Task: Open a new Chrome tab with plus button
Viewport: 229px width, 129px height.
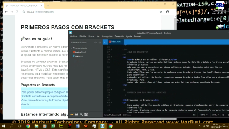Action: [x=48, y=6]
